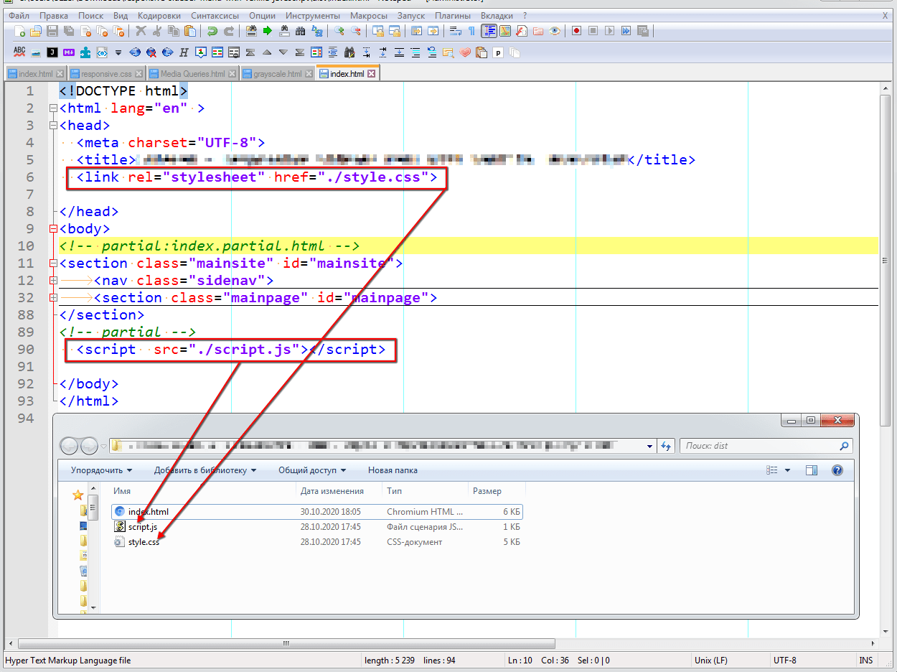Click the Новая папка button
Screen dimensions: 897x672
point(392,470)
